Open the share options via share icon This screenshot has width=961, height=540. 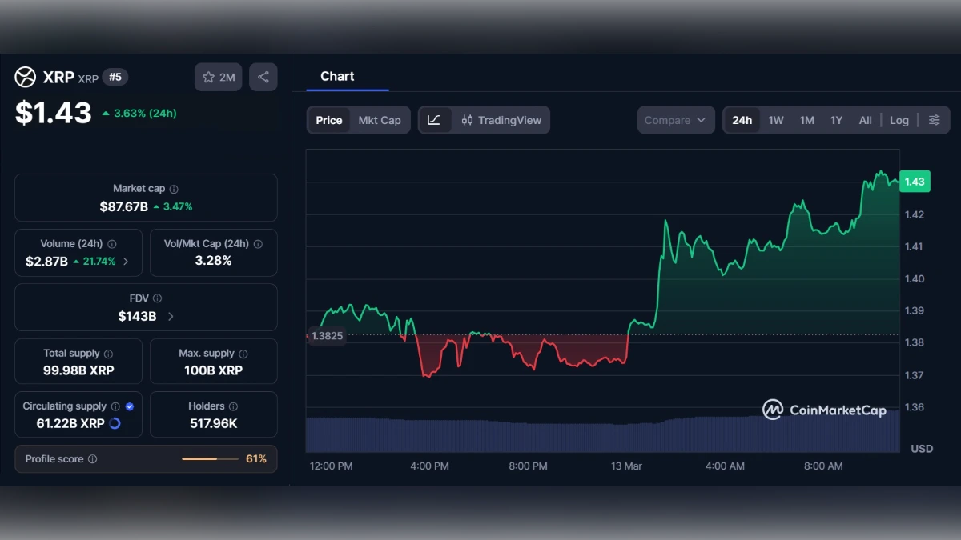pyautogui.click(x=263, y=76)
